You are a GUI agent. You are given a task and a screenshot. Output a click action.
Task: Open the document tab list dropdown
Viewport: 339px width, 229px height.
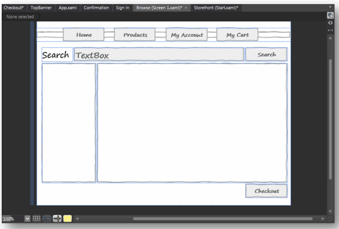click(x=330, y=7)
